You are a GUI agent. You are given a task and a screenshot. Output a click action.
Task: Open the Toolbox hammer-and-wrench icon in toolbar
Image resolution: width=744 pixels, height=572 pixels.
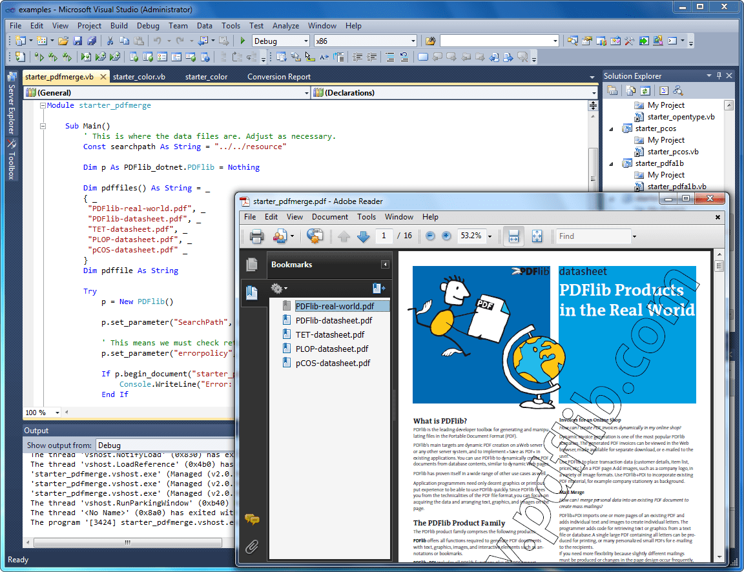coord(629,41)
